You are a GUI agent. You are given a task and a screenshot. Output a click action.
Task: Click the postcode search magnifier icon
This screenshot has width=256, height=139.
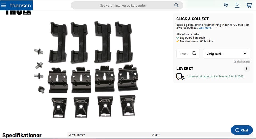[x=194, y=53]
